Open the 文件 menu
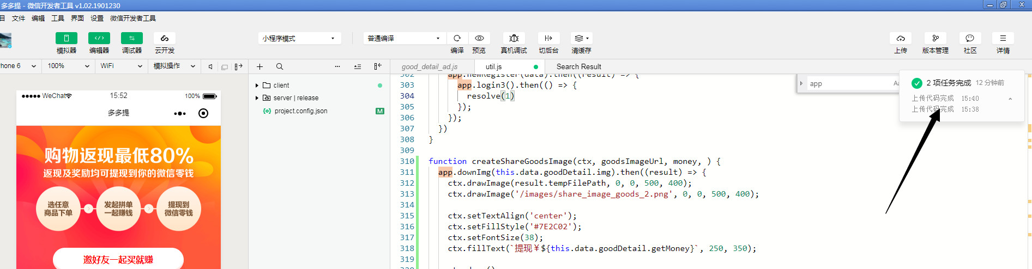 [19, 18]
